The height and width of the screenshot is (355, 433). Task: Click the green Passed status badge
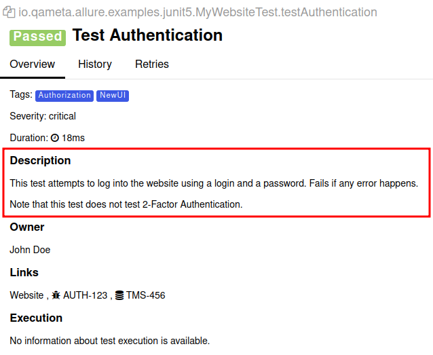click(x=37, y=37)
